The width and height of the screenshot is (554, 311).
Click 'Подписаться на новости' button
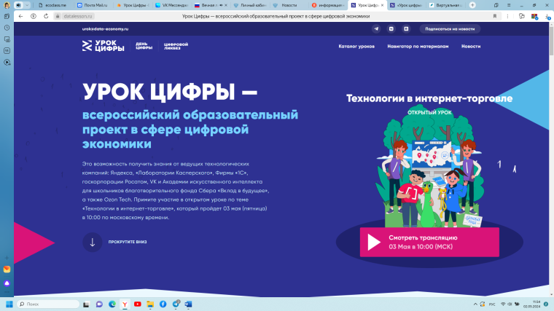[450, 29]
